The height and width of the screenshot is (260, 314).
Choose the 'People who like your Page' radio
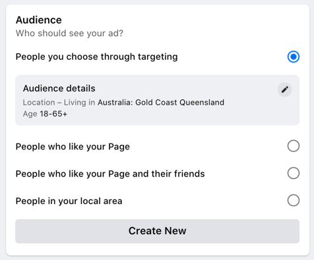click(294, 146)
